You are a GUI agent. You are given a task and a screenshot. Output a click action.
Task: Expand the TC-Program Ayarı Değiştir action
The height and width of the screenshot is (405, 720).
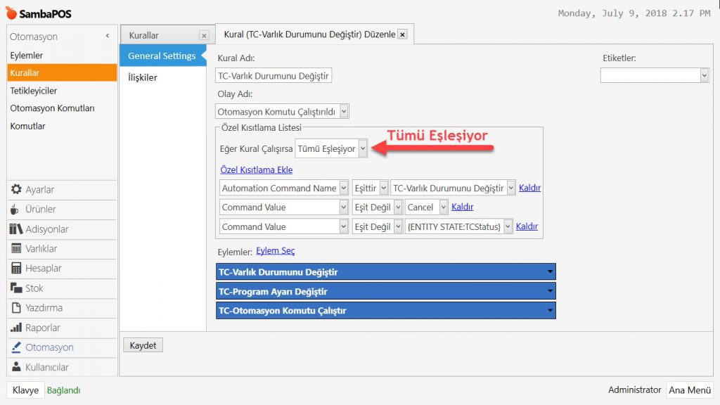pyautogui.click(x=548, y=291)
